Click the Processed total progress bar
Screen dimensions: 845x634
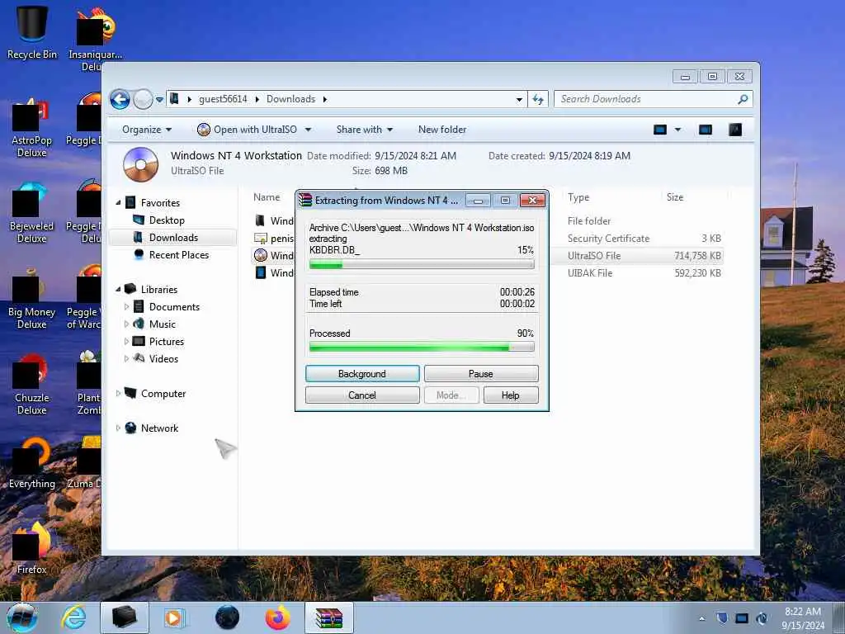coord(422,348)
